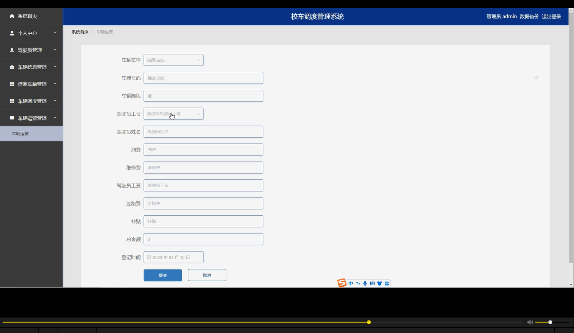Open the 车辆车型 dropdown showing 东风5656
The image size is (574, 333).
tap(173, 60)
